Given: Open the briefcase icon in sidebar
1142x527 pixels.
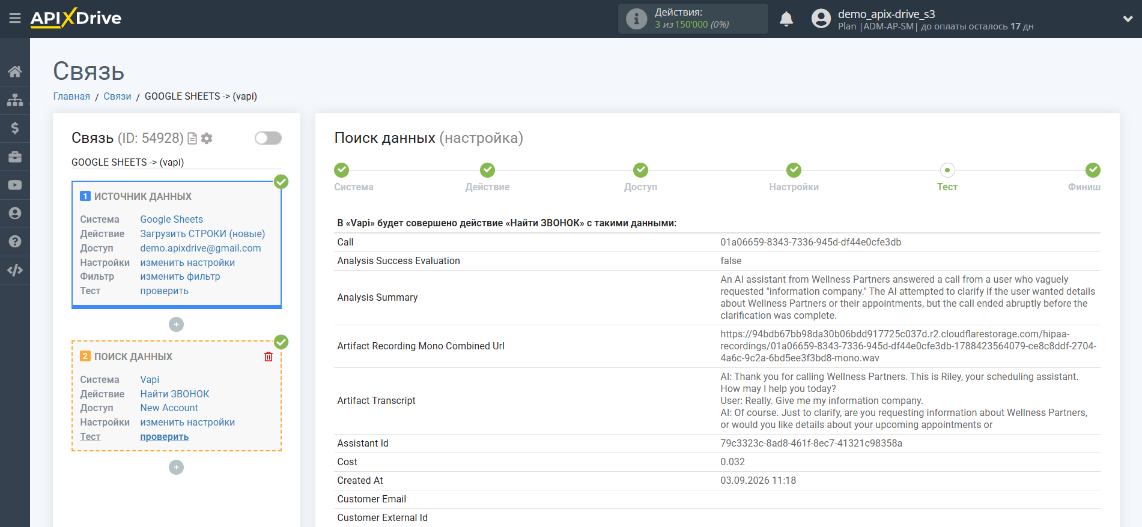Looking at the screenshot, I should coord(15,157).
